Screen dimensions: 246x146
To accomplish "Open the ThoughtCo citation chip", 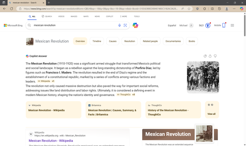I will point(124,95).
